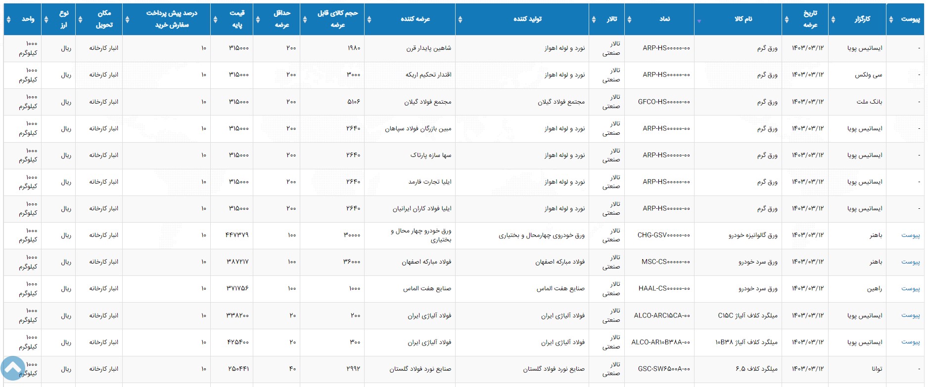Screen dimensions: 928x387
Task: Select symbol HAAL-CS۰۰۰۰۰-۰۰
Action: pos(664,288)
